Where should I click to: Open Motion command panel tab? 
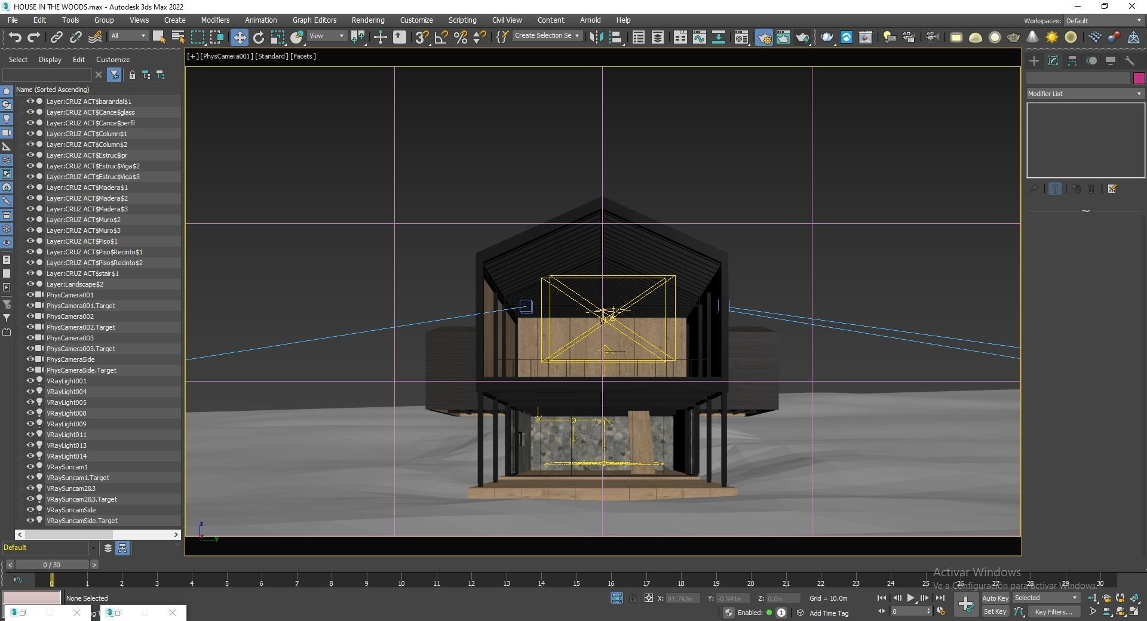[x=1091, y=61]
